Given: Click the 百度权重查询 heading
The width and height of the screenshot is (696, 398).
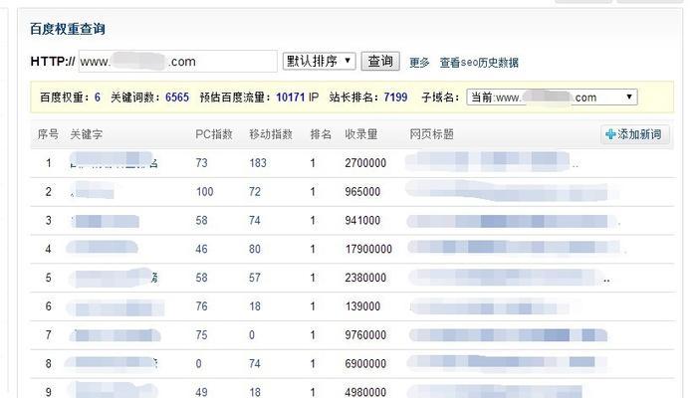Looking at the screenshot, I should click(68, 29).
